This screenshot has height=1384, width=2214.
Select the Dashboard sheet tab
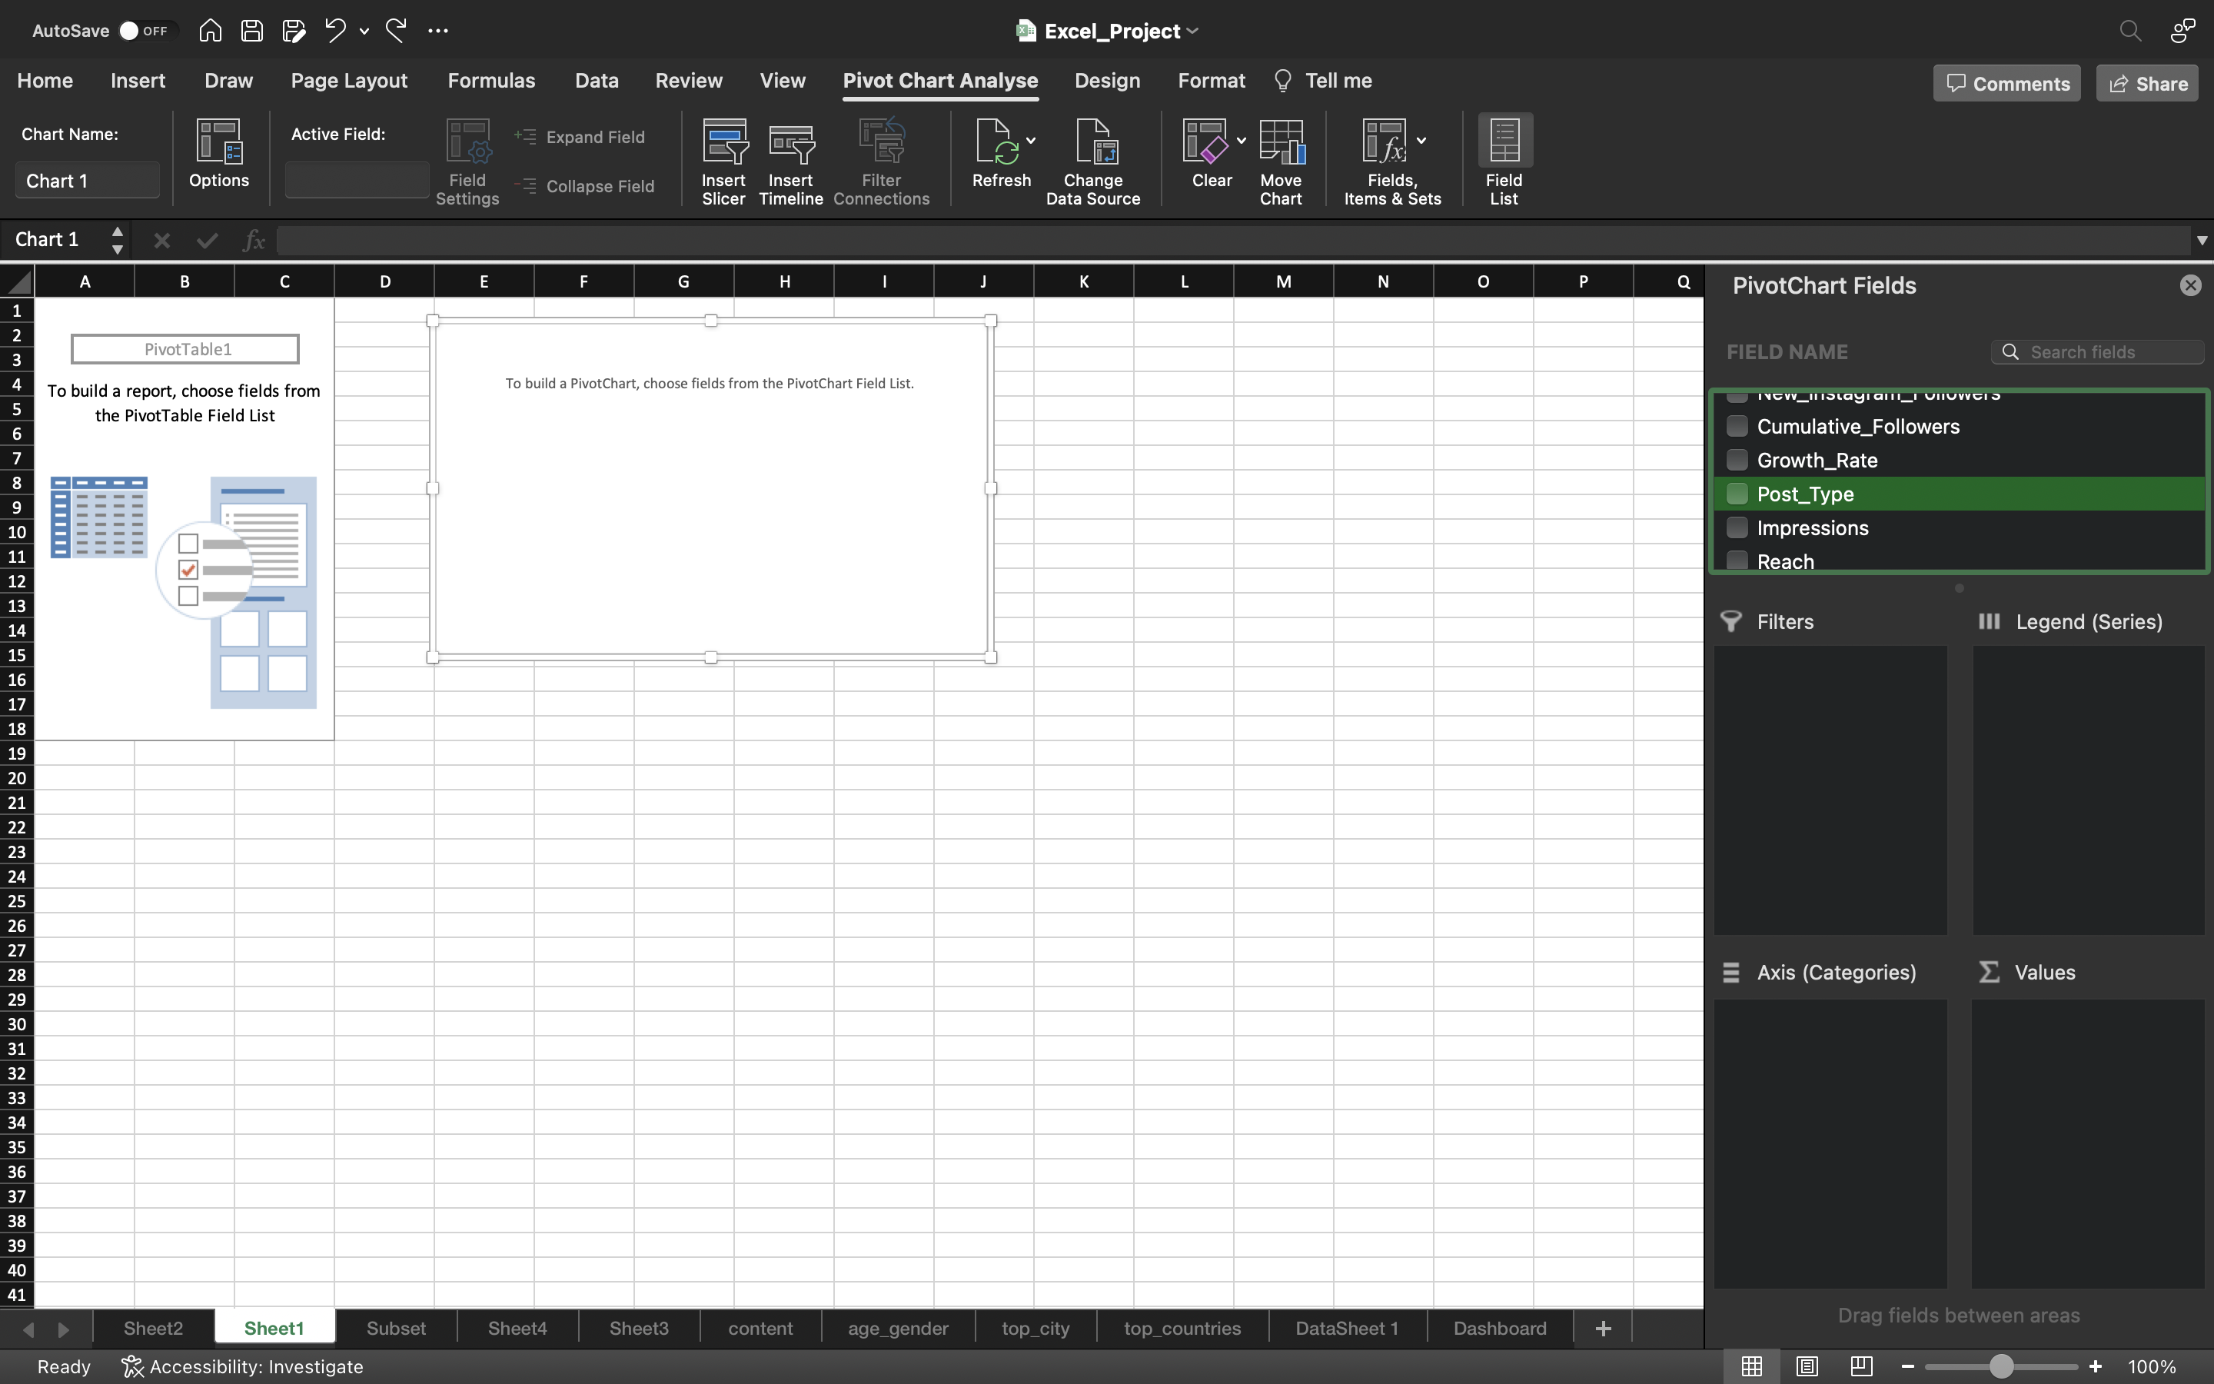[x=1498, y=1326]
